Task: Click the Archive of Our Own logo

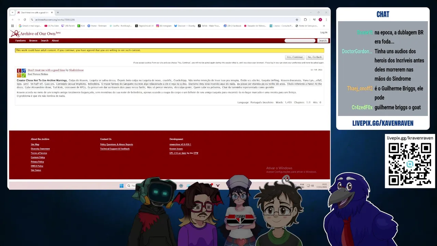Action: point(35,33)
